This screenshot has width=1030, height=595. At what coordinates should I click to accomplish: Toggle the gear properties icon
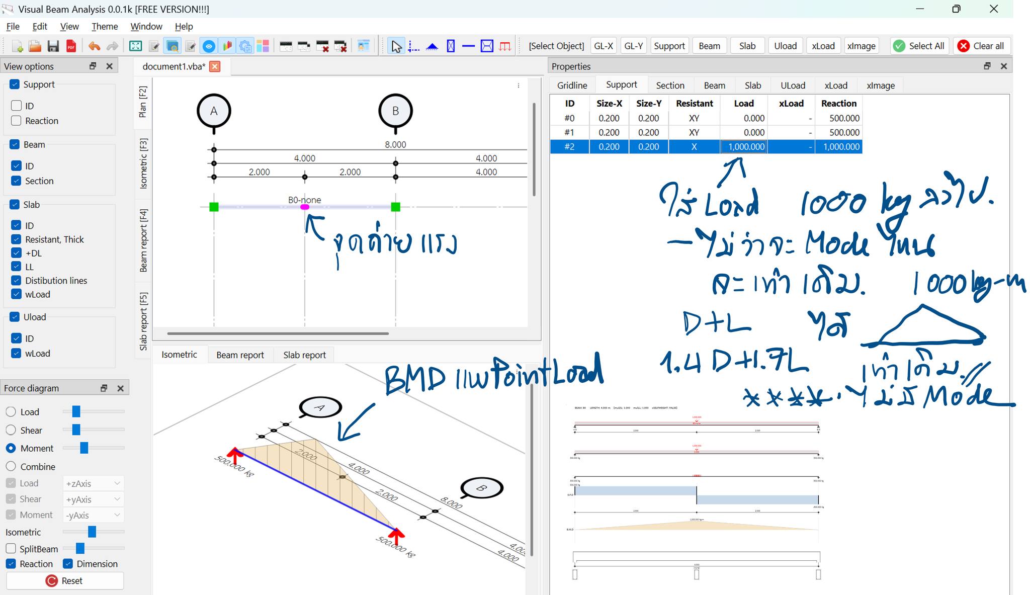pos(245,46)
